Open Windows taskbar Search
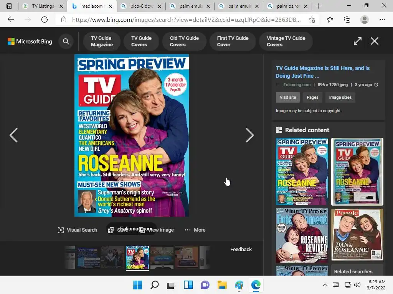The width and height of the screenshot is (393, 294). [154, 285]
